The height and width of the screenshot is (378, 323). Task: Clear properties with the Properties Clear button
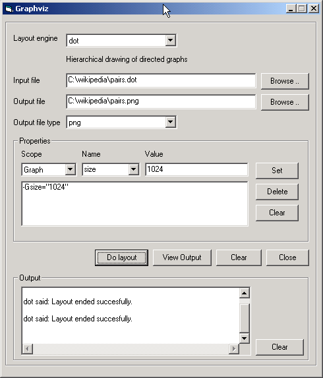coord(277,213)
